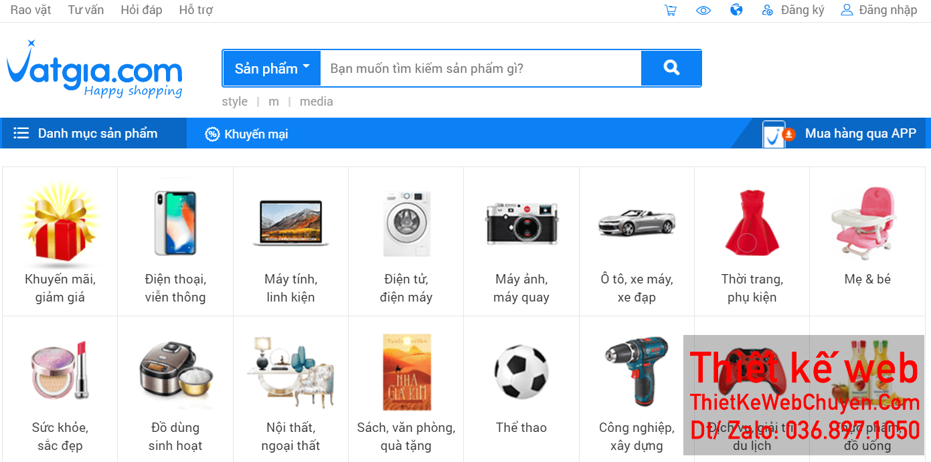This screenshot has width=931, height=462.
Task: Open the Khuyến mại percent icon
Action: [x=212, y=133]
